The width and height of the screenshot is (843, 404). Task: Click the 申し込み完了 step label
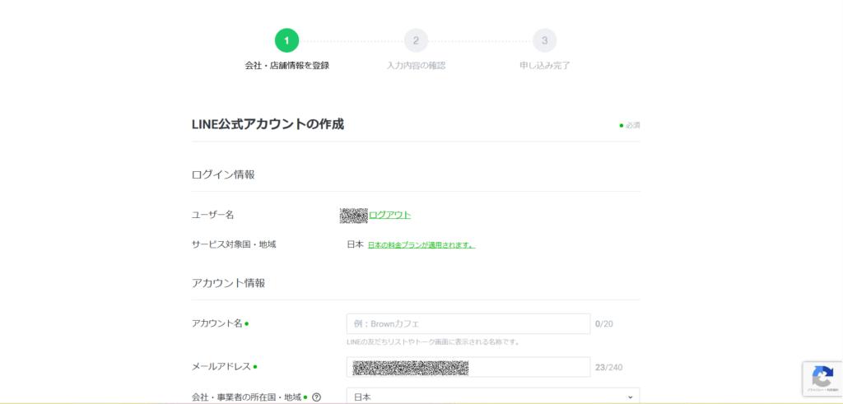545,66
